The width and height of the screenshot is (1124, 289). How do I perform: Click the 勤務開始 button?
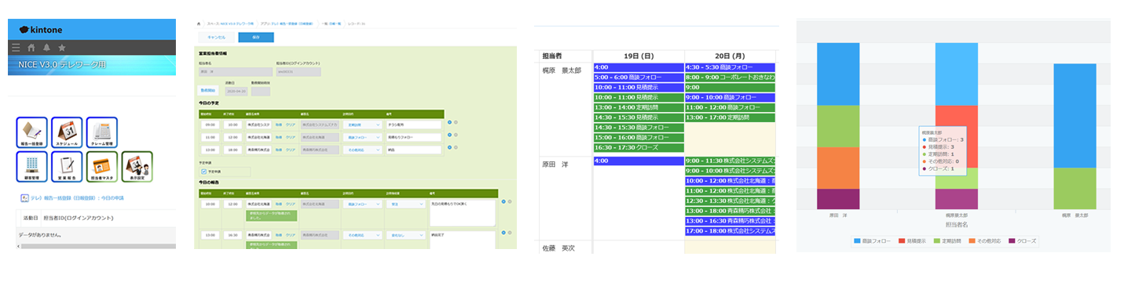point(207,91)
